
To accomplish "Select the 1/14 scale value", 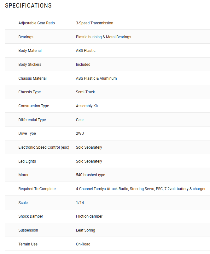I will 80,203.
